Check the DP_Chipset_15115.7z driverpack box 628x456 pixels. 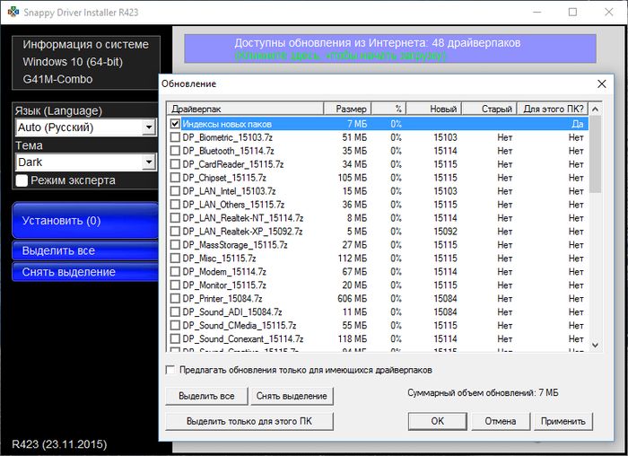(x=175, y=178)
